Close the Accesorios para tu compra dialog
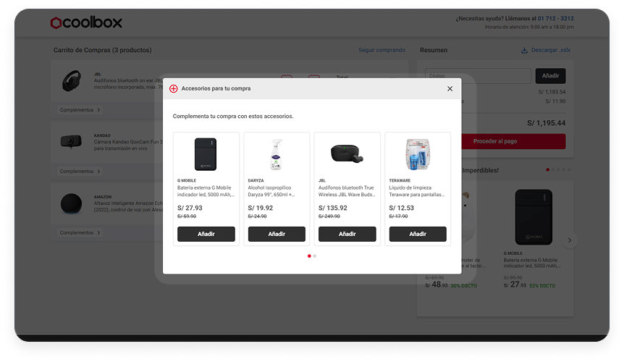The image size is (624, 362). tap(450, 89)
